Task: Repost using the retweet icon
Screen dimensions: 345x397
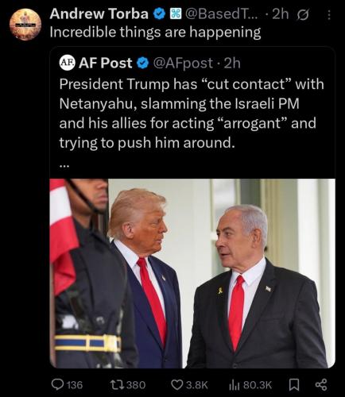Action: [117, 384]
